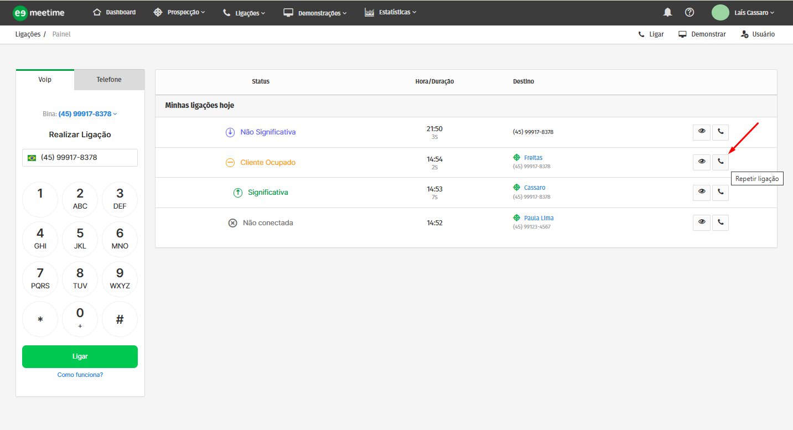Repeat the call to Paula Lima

(720, 222)
